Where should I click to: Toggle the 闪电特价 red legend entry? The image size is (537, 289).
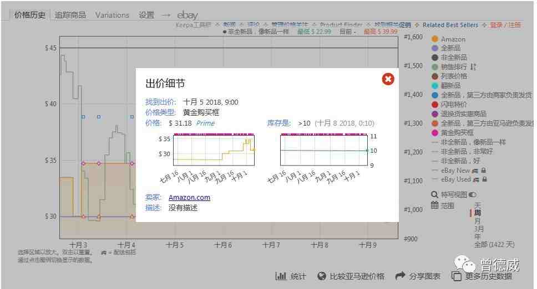pos(449,104)
